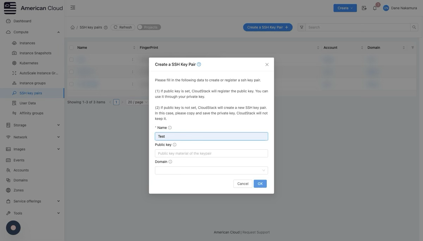Toggle the Projects switch

[x=149, y=27]
